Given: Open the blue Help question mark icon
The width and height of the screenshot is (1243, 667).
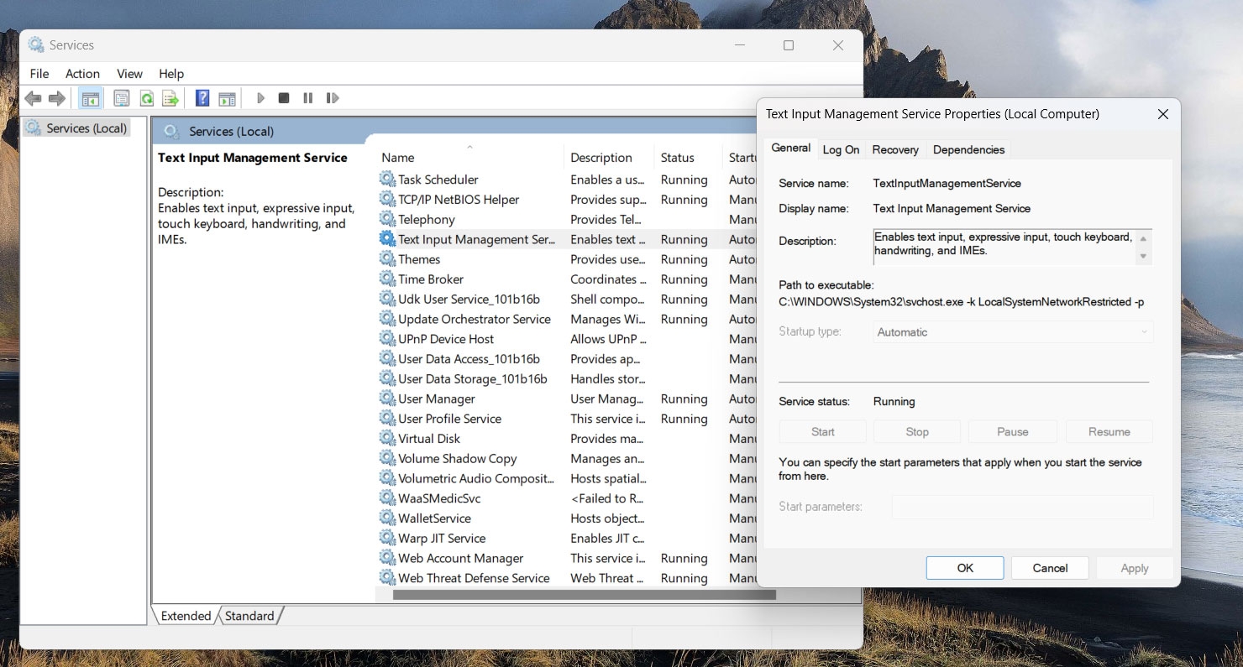Looking at the screenshot, I should point(202,99).
